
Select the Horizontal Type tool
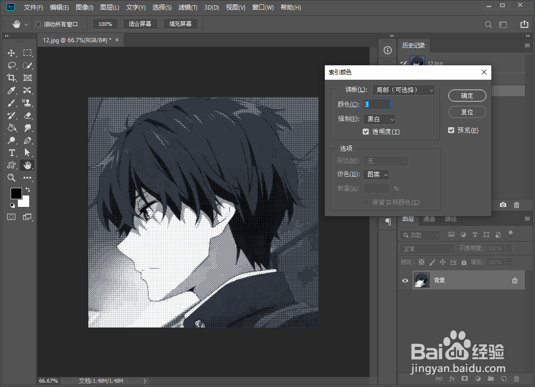(x=12, y=153)
